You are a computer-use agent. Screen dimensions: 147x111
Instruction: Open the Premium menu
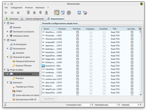pos(29,8)
